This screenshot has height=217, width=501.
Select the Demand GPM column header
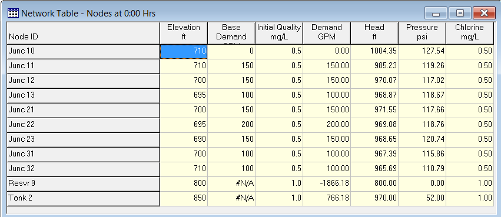click(x=327, y=33)
